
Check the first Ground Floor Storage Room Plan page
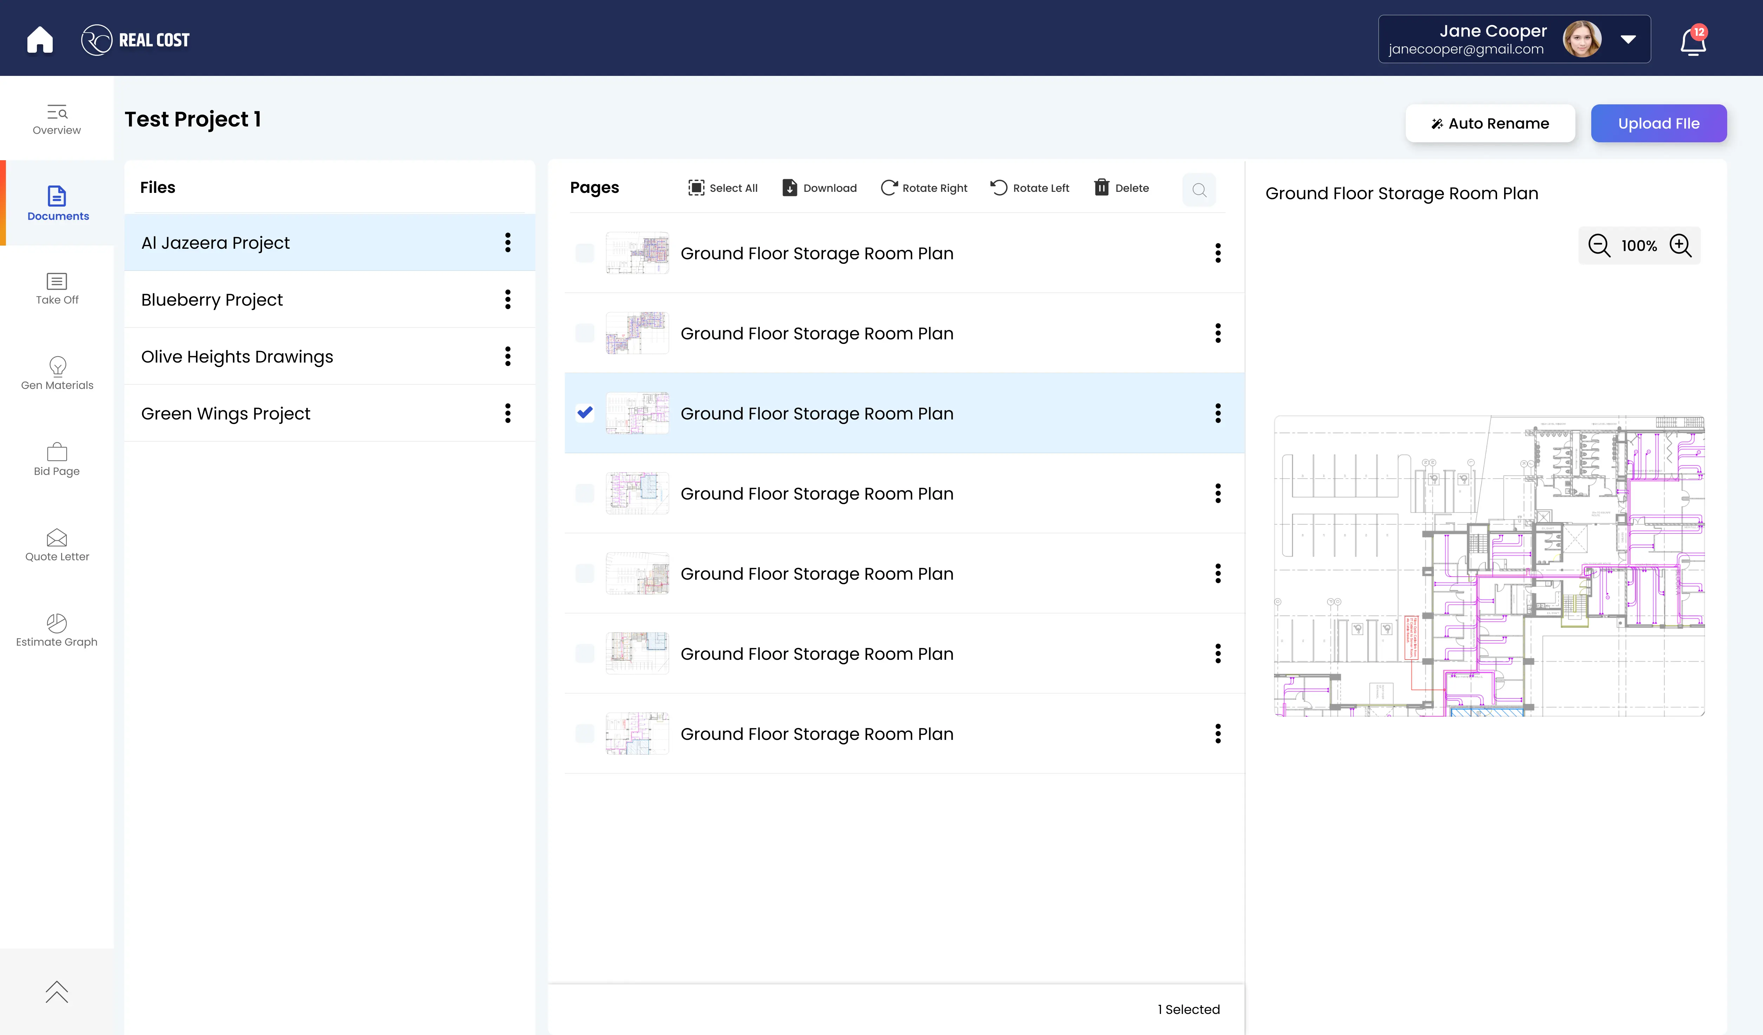coord(585,253)
